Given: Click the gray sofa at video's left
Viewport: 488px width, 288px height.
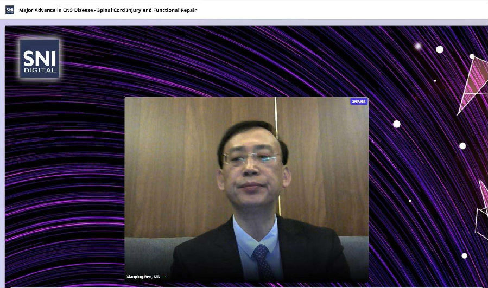Looking at the screenshot, I should 144,255.
